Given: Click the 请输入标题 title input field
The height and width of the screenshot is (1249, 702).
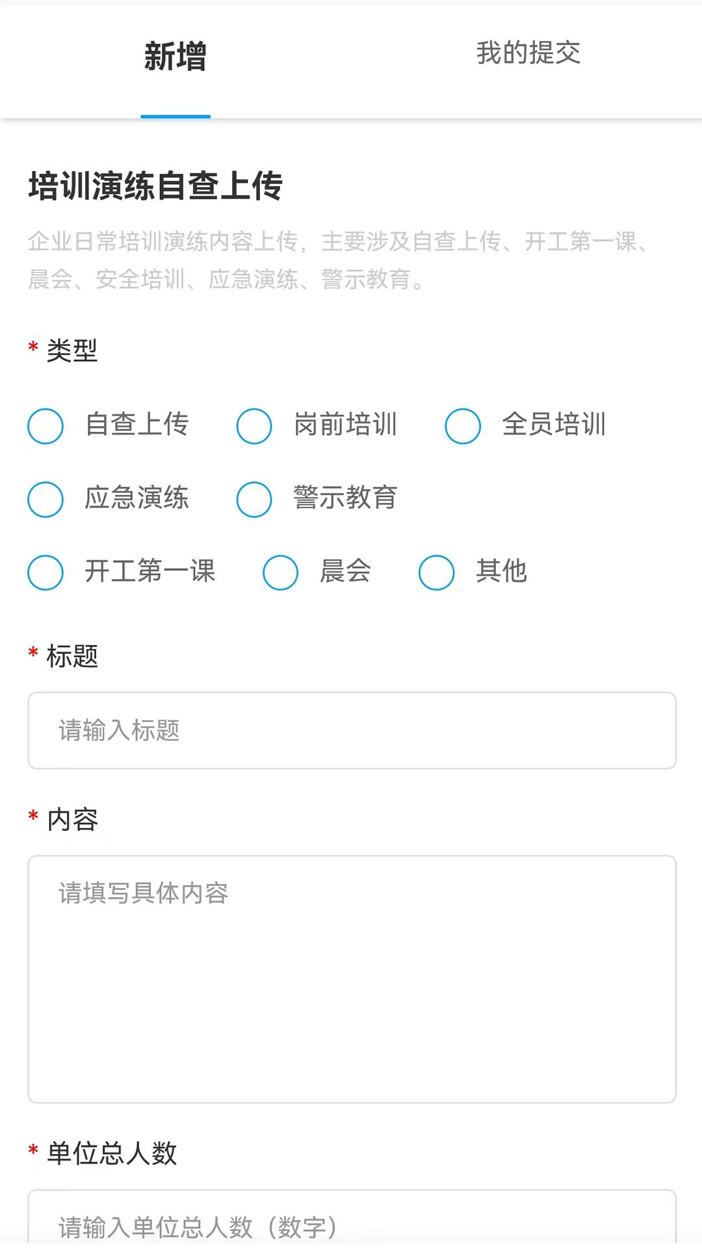Looking at the screenshot, I should pos(351,731).
